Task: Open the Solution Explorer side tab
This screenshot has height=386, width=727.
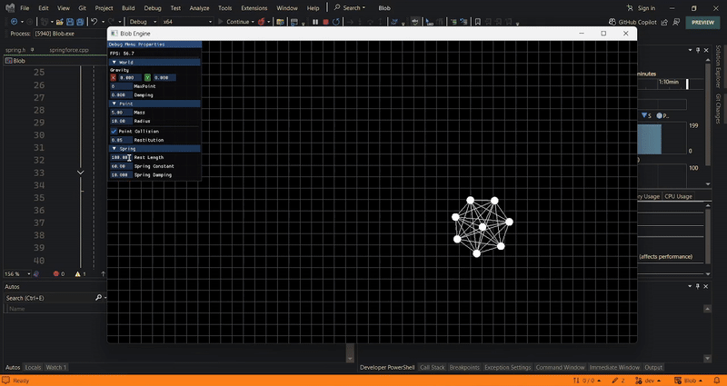Action: click(718, 67)
